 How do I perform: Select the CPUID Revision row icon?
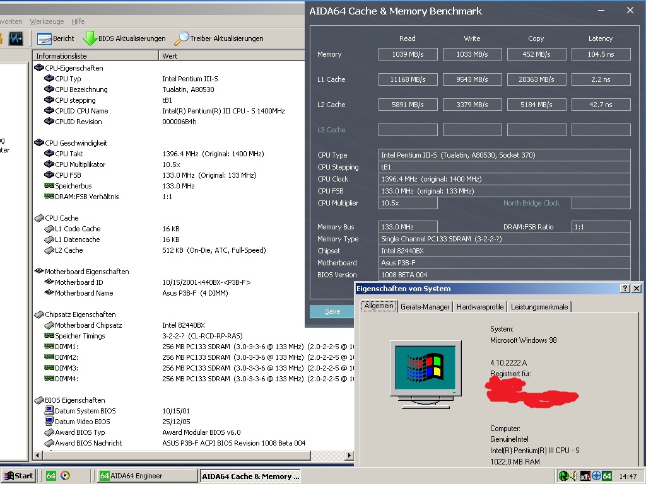click(x=49, y=121)
